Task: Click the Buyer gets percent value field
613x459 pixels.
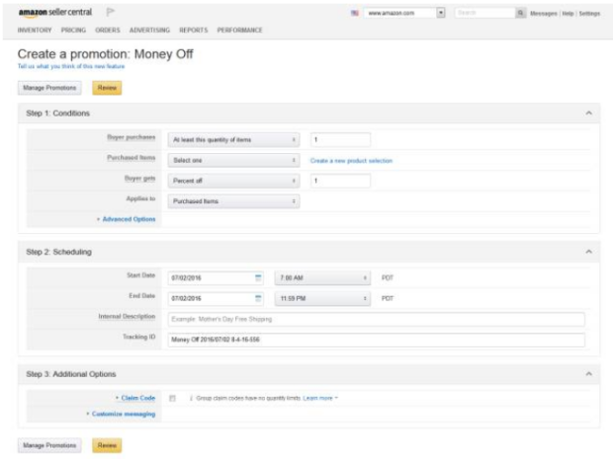Action: pyautogui.click(x=340, y=181)
